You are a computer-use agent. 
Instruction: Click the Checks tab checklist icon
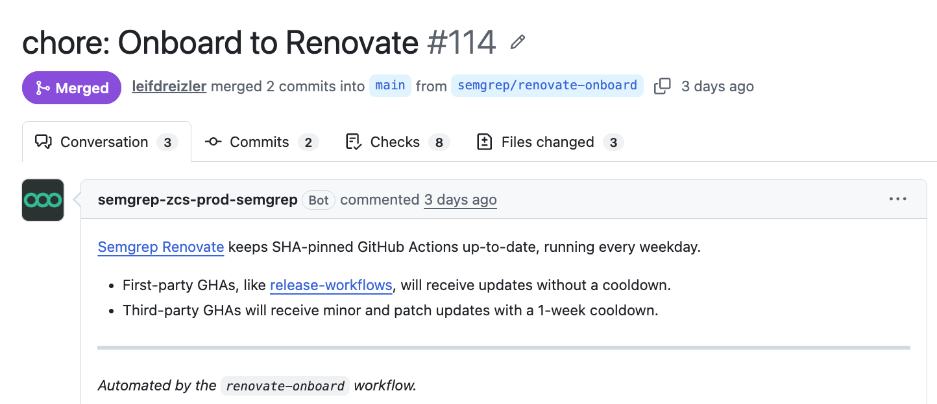354,142
